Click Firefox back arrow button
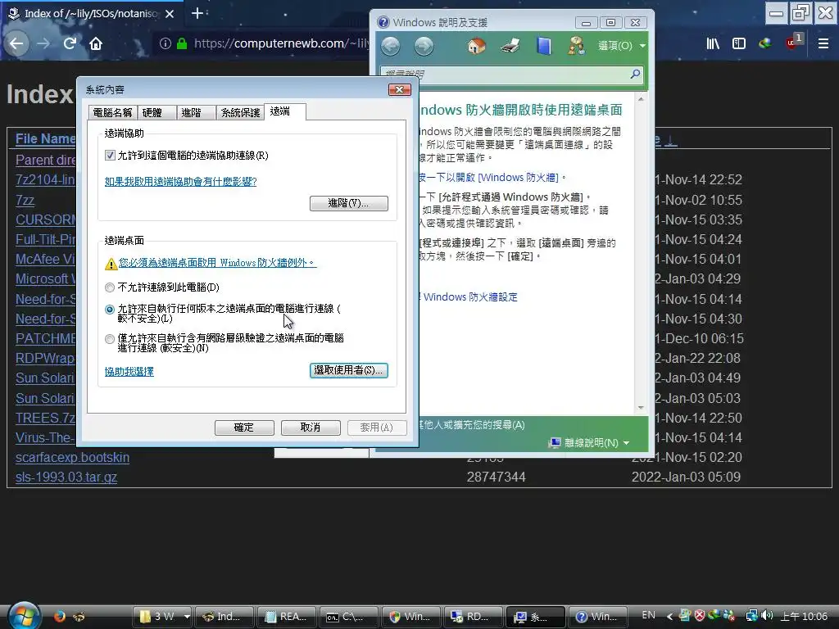The width and height of the screenshot is (839, 629). pyautogui.click(x=16, y=43)
